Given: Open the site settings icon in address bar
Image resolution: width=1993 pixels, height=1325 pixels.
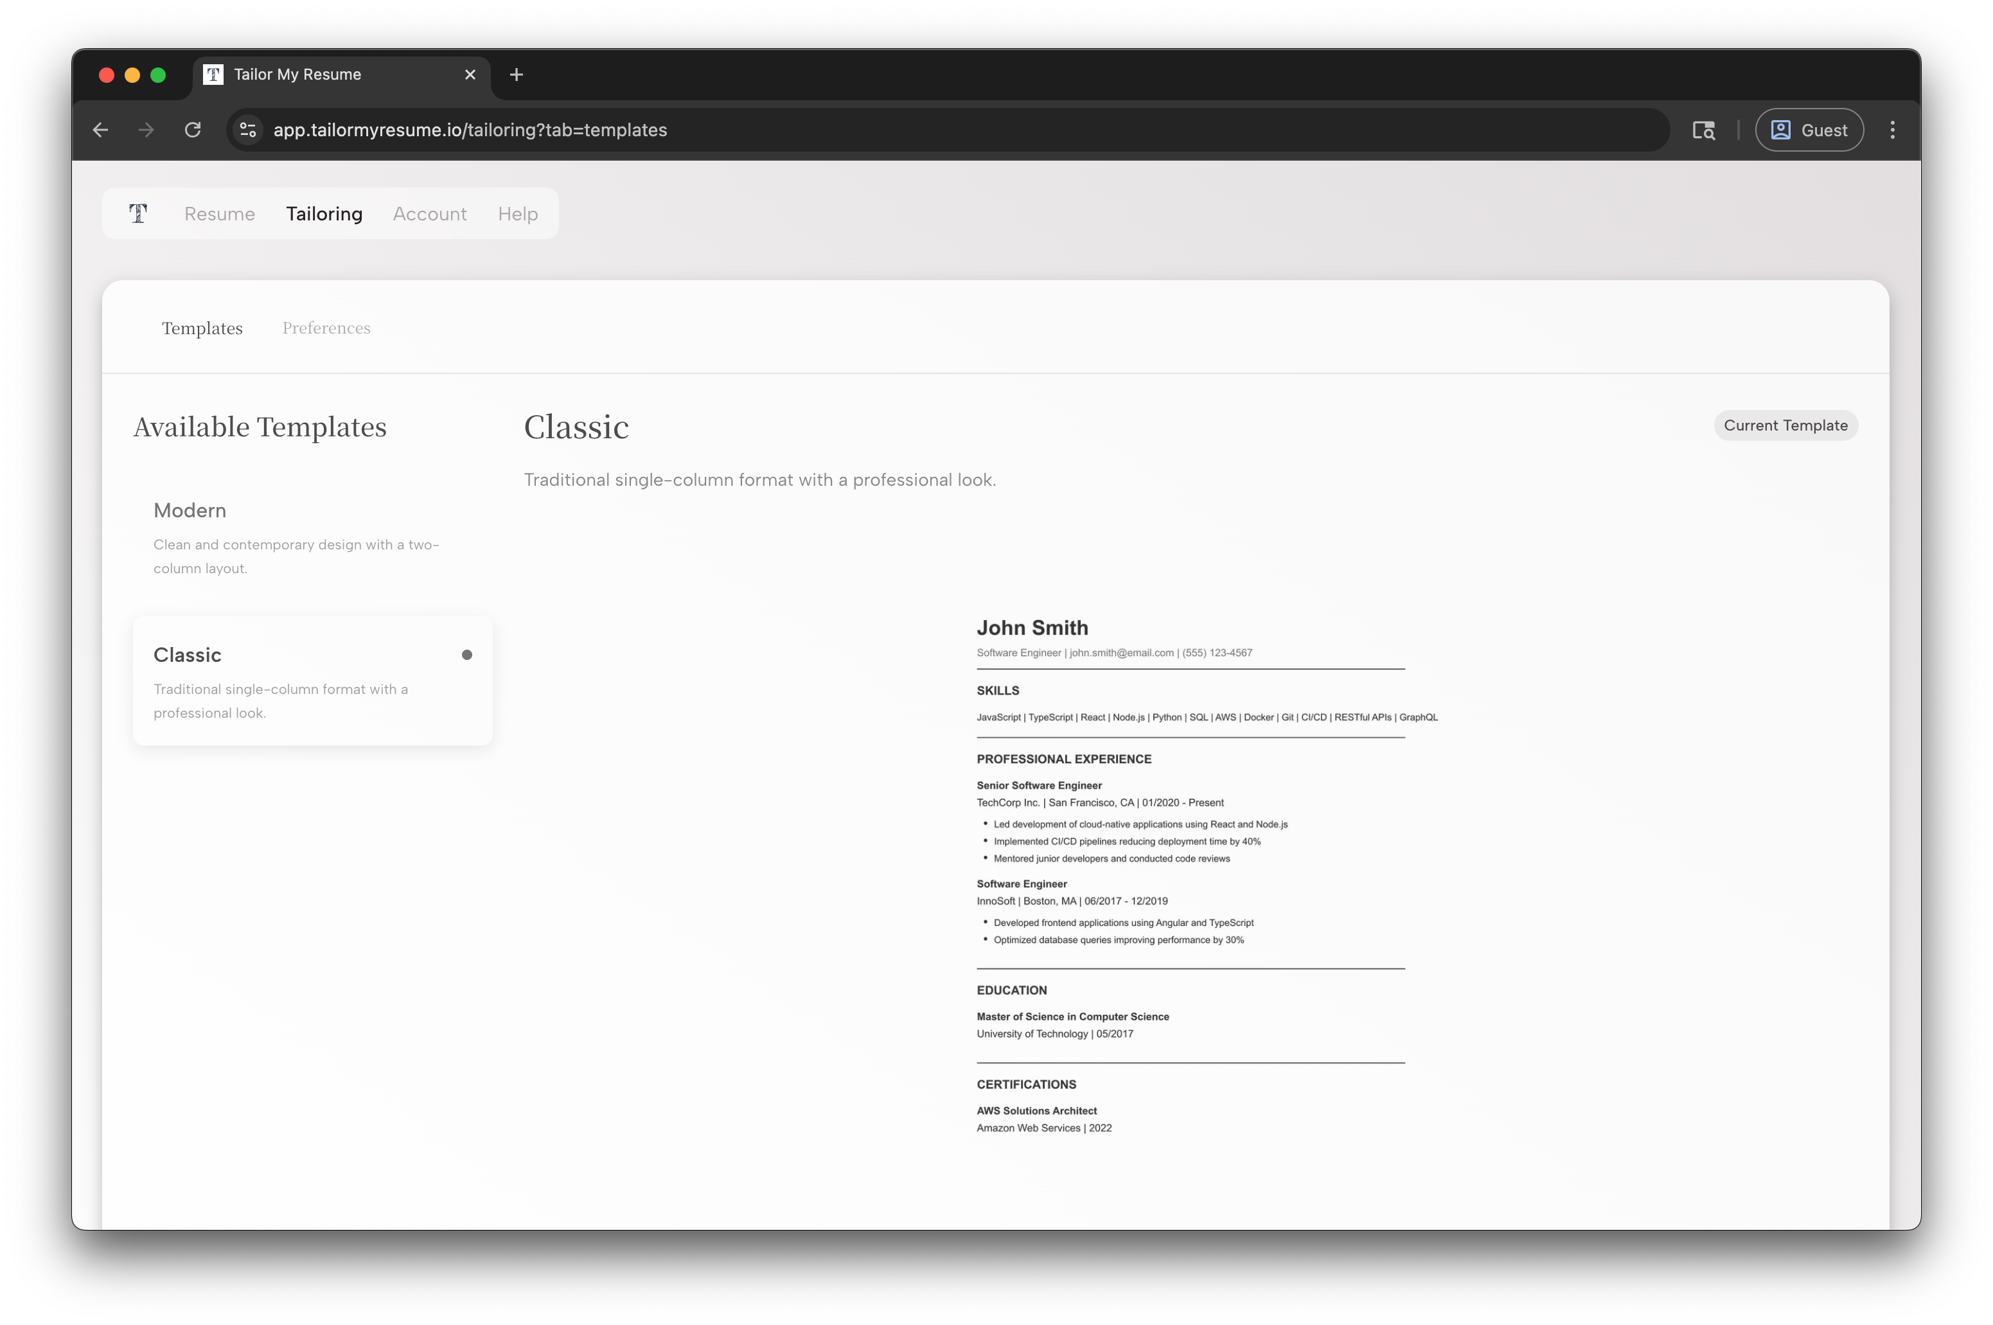Looking at the screenshot, I should pos(247,129).
